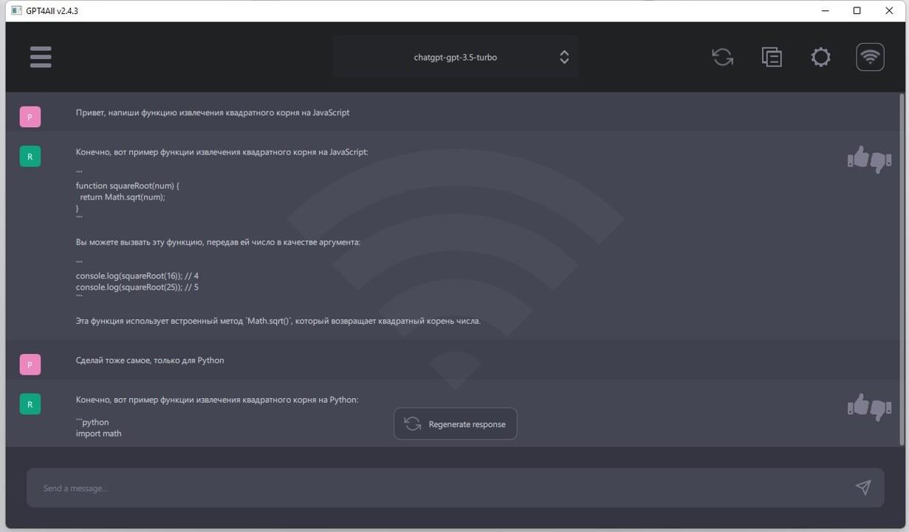Click the text 'function squareRoot(num) {'
The height and width of the screenshot is (532, 909).
coord(127,186)
